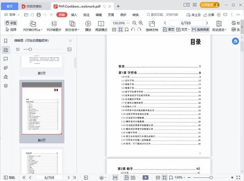Open the 插入 ribbon tab
Image resolution: width=244 pixels, height=181 pixels.
click(74, 15)
